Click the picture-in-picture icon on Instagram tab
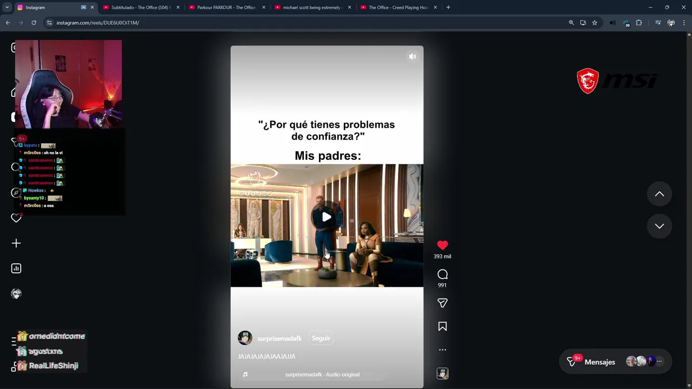Screen dimensions: 692x389 point(83,8)
